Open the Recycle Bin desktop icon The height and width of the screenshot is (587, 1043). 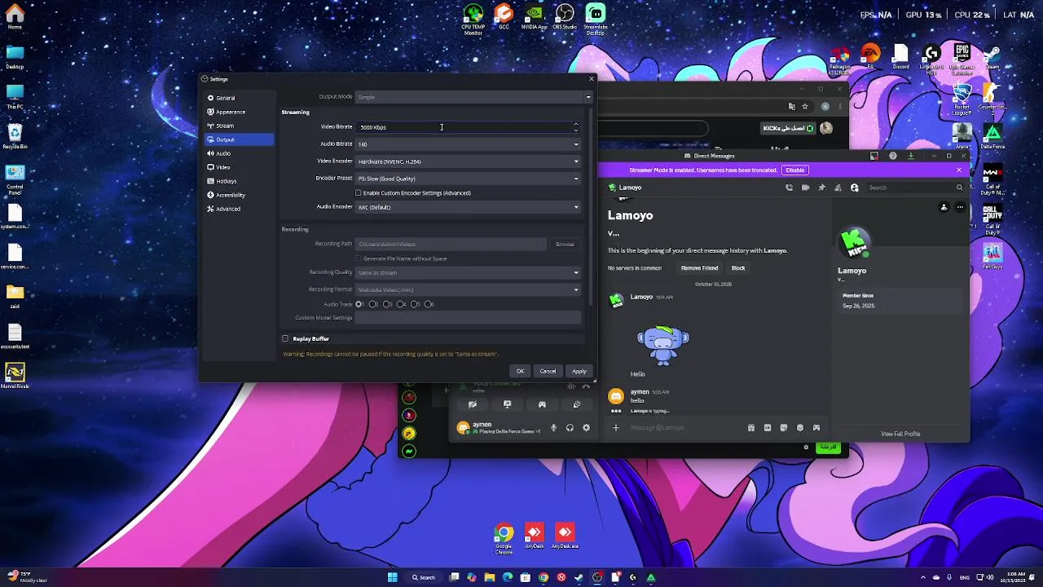(x=15, y=136)
